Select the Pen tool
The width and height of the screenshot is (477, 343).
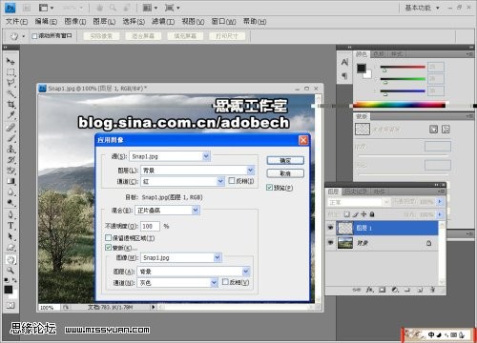10,215
